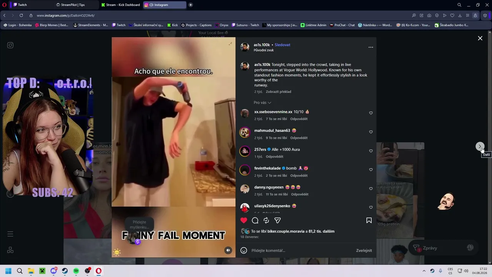Open the Windows Start menu
This screenshot has width=492, height=277.
pos(8,271)
